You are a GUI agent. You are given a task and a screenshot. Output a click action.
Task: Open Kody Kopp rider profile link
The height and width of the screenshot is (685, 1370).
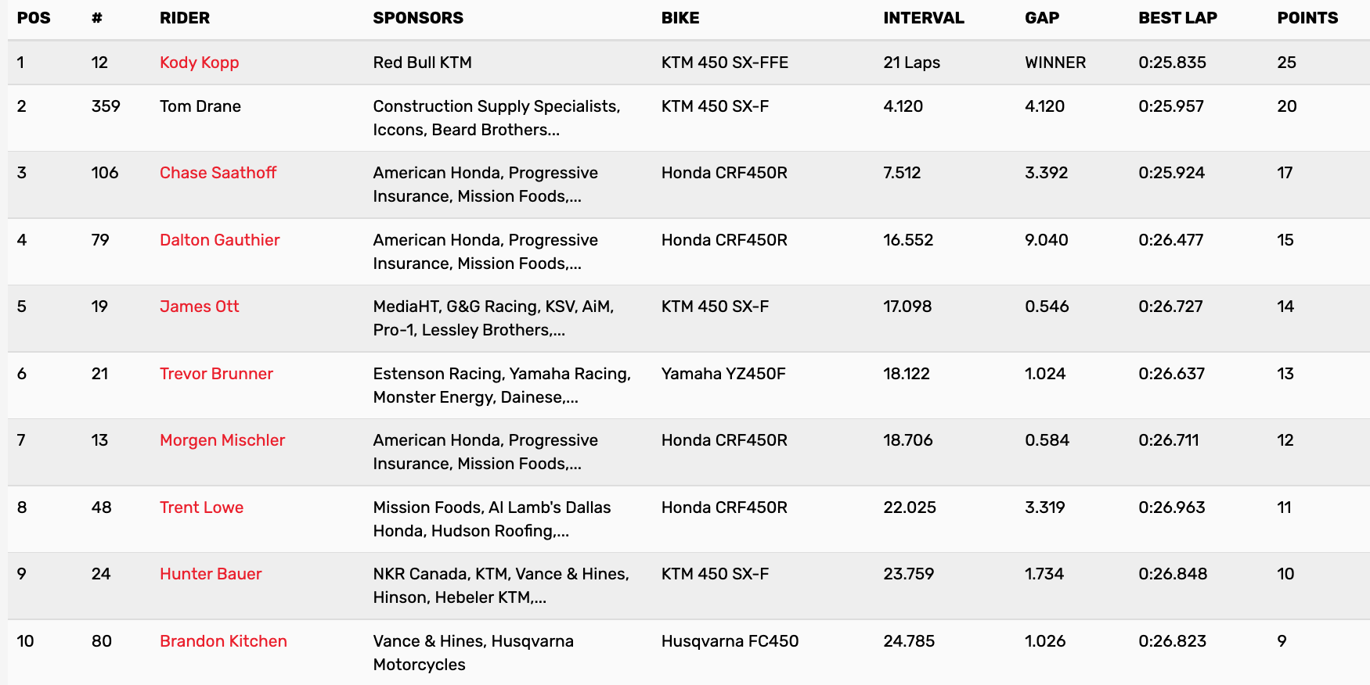point(199,63)
